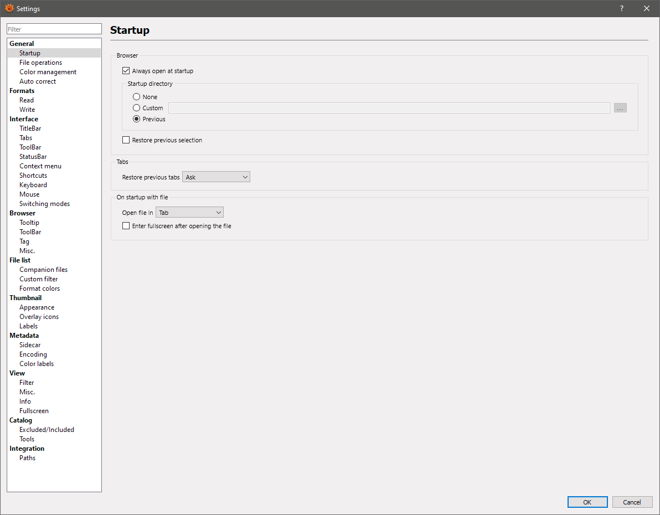Open Excluded/Included settings
This screenshot has height=515, width=660.
[x=47, y=430]
